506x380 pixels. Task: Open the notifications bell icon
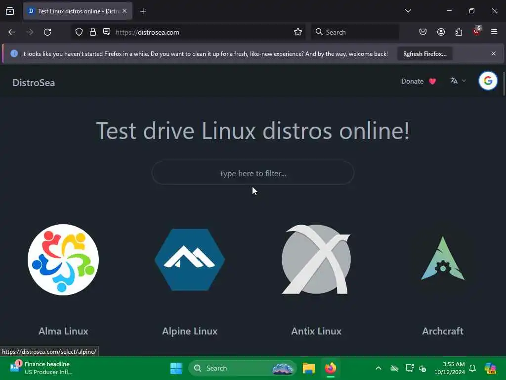tap(472, 368)
